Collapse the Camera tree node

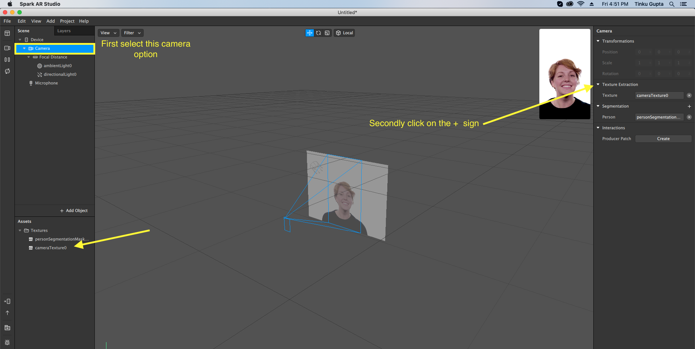pyautogui.click(x=24, y=48)
